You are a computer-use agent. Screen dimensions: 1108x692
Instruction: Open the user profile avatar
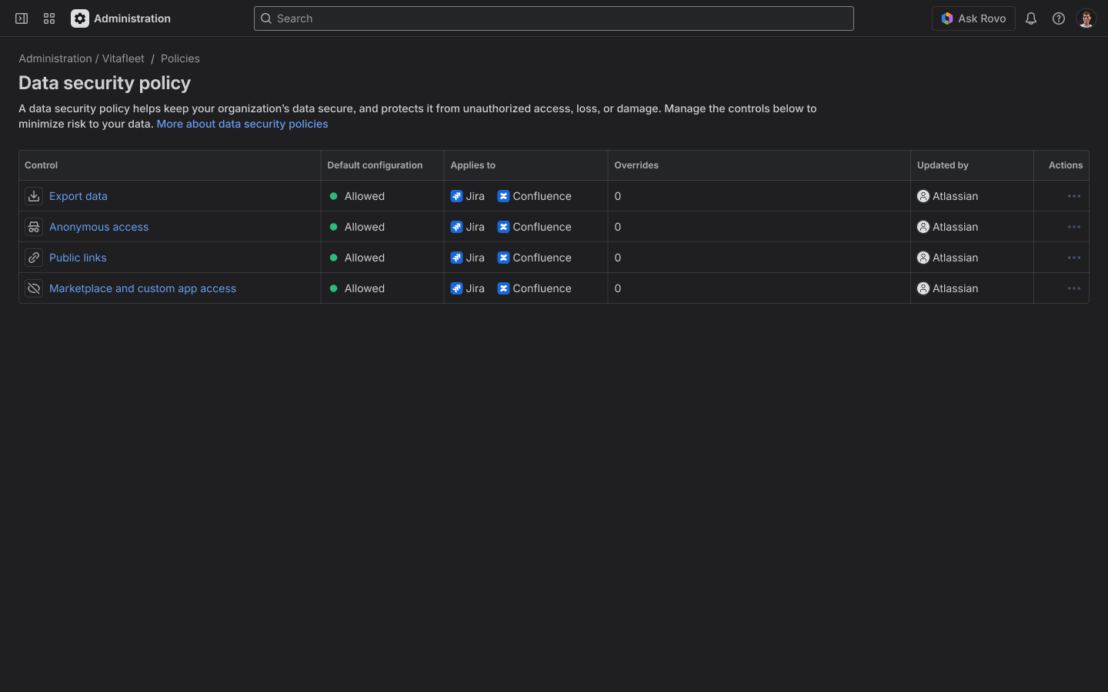pos(1086,18)
